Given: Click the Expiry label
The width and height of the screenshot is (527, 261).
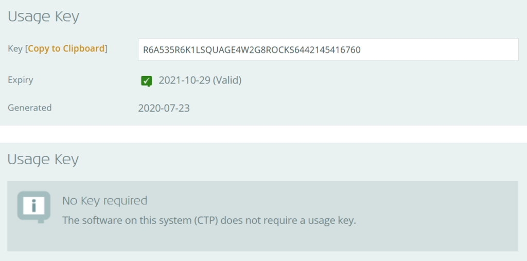Looking at the screenshot, I should click(x=21, y=80).
